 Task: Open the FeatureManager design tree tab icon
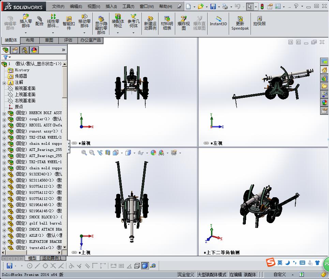click(x=6, y=50)
